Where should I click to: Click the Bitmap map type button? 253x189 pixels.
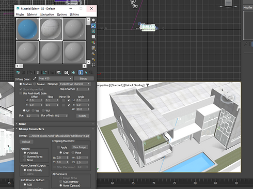pos(84,78)
